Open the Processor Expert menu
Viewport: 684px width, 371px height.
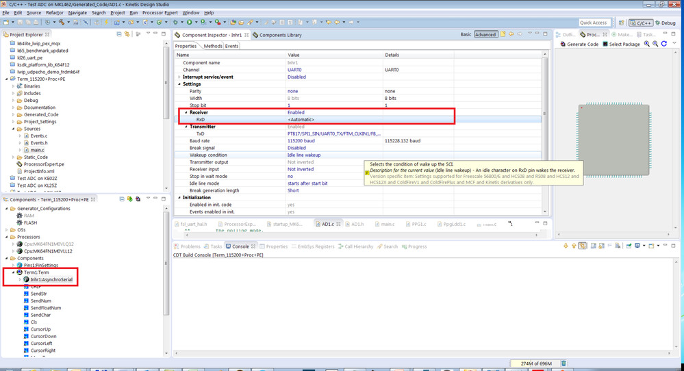coord(160,12)
